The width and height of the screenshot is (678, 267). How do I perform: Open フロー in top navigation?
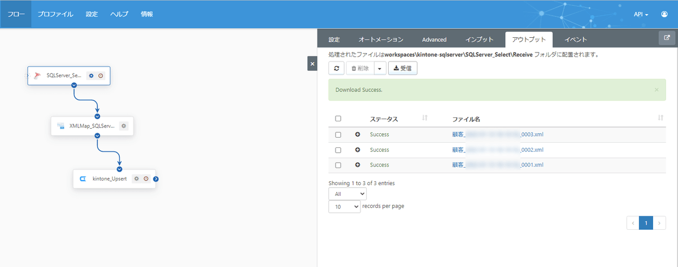(x=16, y=14)
